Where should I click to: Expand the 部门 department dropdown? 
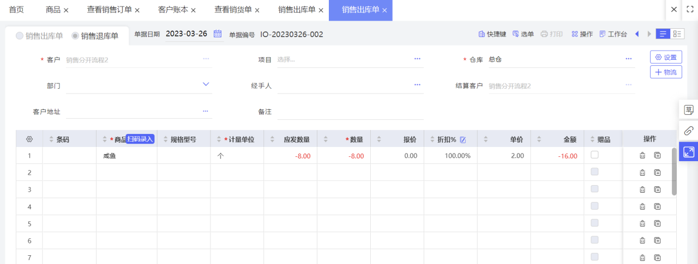click(x=206, y=84)
